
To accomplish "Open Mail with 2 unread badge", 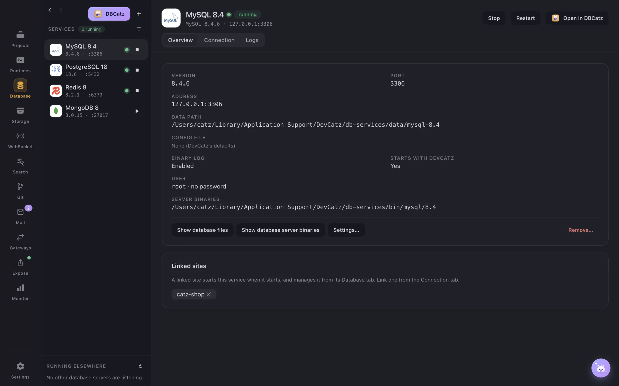I will point(20,216).
